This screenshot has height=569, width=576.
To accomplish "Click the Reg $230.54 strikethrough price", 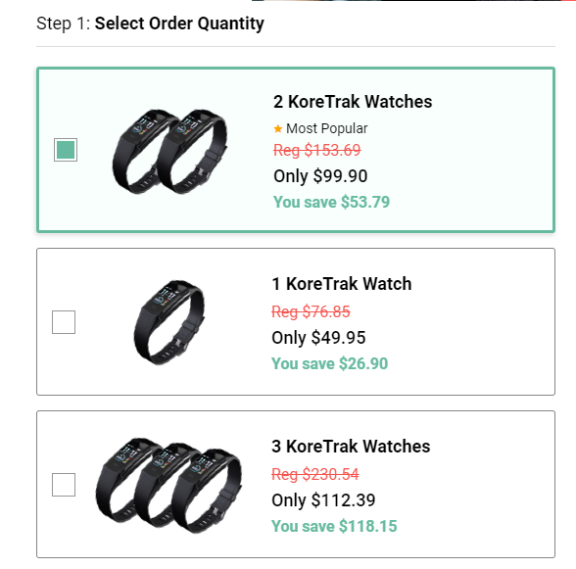I will click(x=315, y=474).
